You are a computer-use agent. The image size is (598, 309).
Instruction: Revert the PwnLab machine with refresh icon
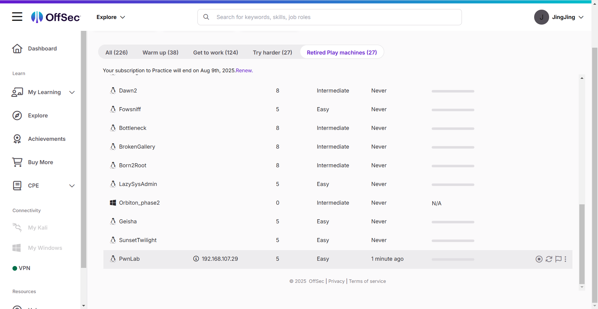[x=549, y=259]
